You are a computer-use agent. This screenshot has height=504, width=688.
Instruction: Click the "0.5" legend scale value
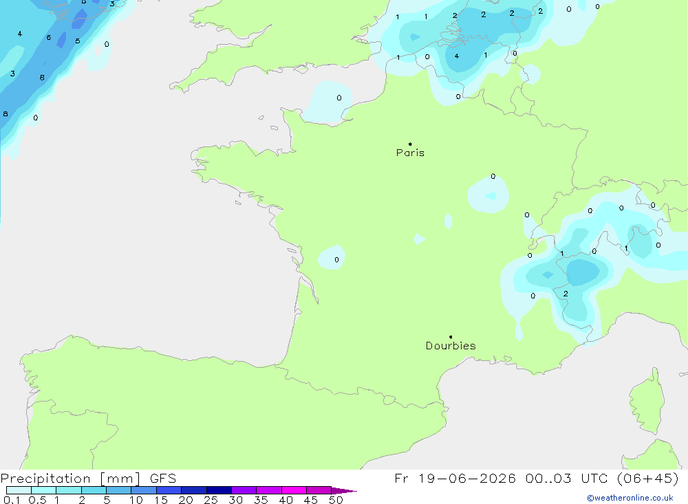37,500
